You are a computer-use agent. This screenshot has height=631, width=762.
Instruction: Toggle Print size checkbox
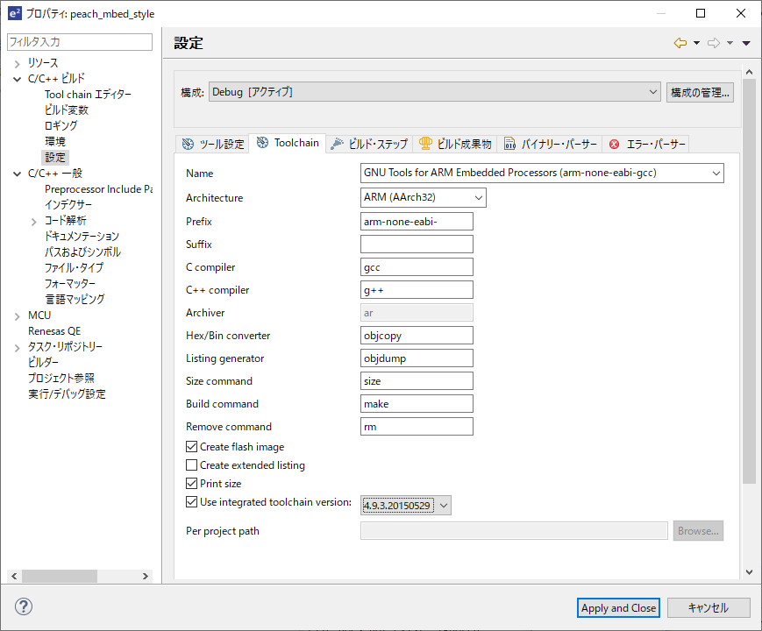191,484
